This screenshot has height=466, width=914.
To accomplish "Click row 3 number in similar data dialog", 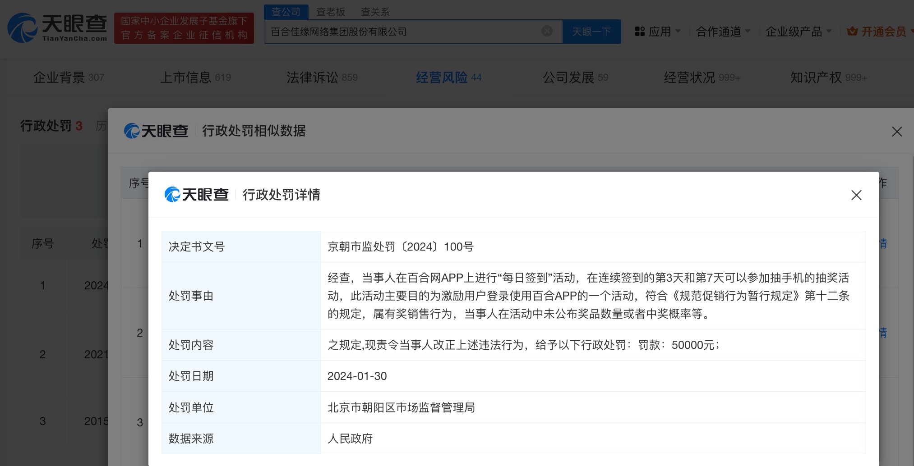I will tap(140, 422).
